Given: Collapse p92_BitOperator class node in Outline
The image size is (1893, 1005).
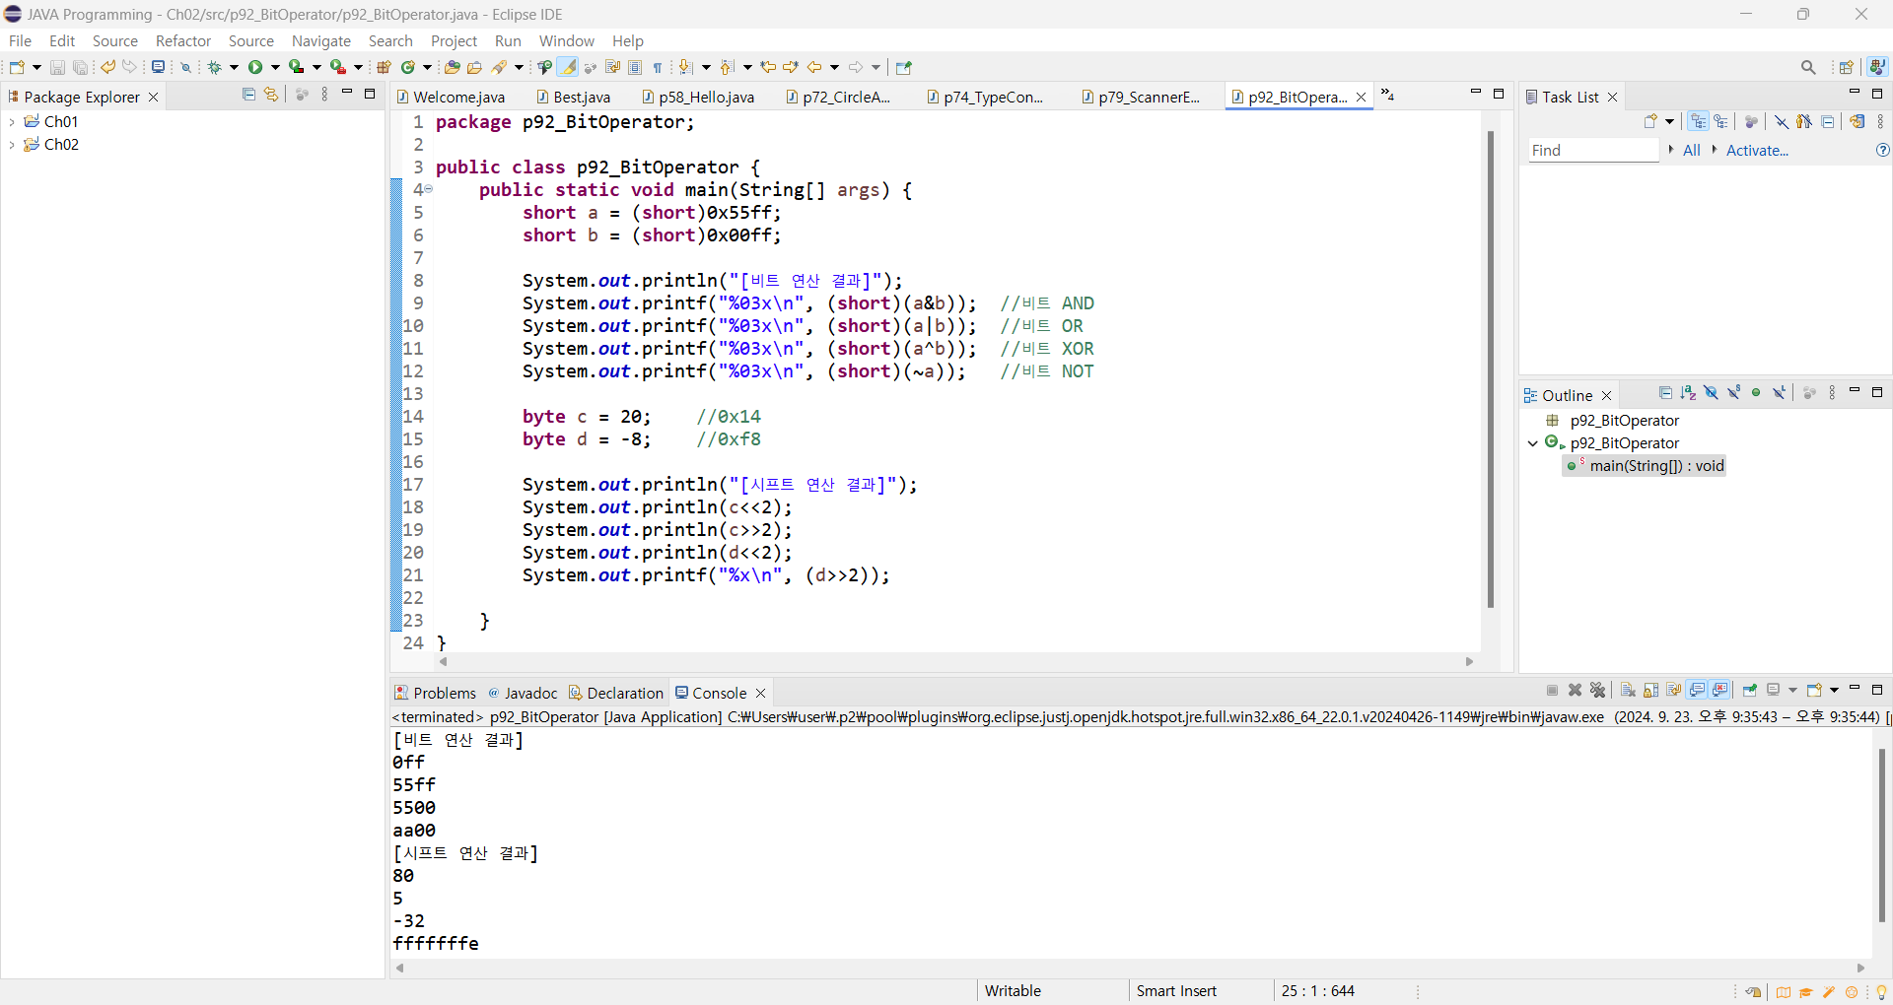Looking at the screenshot, I should tap(1533, 443).
